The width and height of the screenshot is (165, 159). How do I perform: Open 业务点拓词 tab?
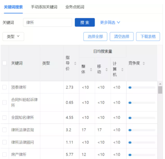pyautogui.click(x=75, y=7)
